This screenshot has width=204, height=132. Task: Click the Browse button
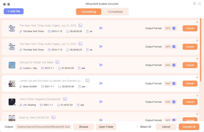84,127
